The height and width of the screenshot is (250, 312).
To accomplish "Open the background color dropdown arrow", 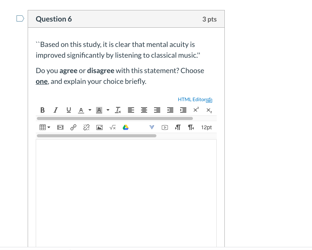I will coord(108,110).
